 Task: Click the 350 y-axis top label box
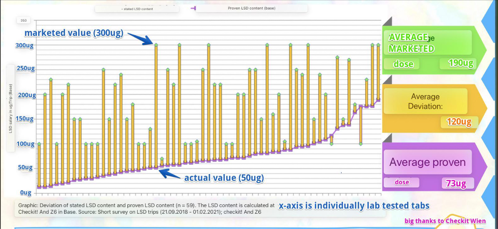tap(24, 20)
